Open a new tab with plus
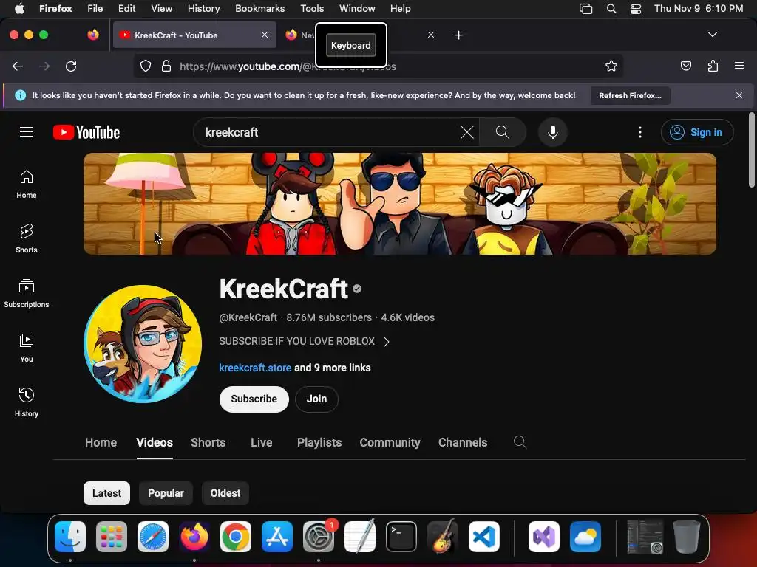 click(458, 35)
